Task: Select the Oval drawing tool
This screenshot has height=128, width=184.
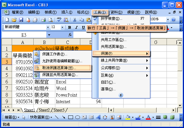Action: 77,117
